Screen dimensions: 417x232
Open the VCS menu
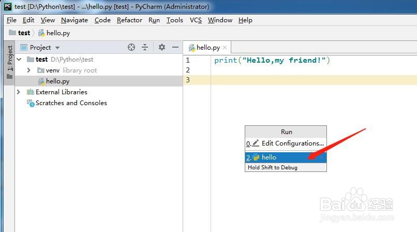coord(196,20)
